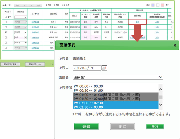Click the ユーザID column header

35,14
